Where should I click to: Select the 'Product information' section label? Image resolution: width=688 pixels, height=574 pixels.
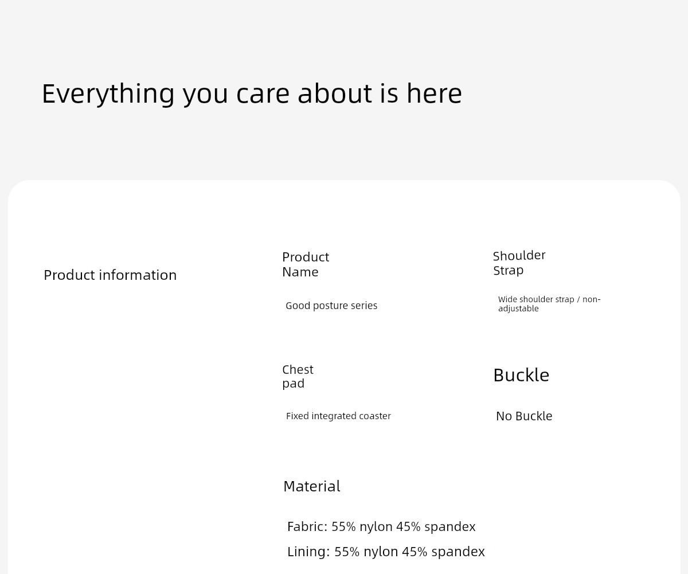pyautogui.click(x=110, y=275)
